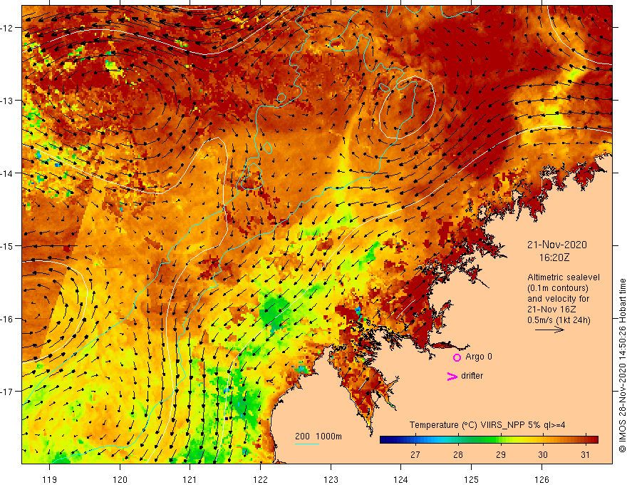This screenshot has height=485, width=627.
Task: Click the 27 value on temperature scale
Action: coord(415,454)
